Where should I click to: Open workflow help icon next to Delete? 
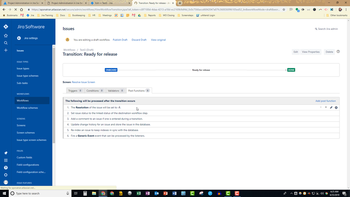tap(338, 52)
